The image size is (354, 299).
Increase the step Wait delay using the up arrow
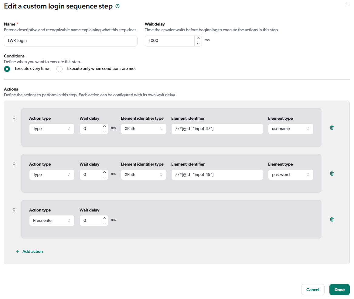click(x=198, y=39)
